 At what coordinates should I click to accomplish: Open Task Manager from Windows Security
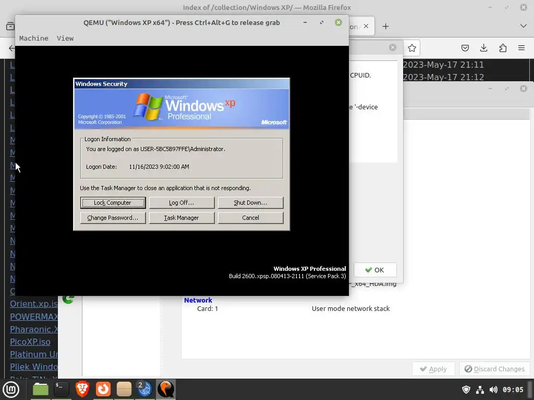(x=181, y=218)
